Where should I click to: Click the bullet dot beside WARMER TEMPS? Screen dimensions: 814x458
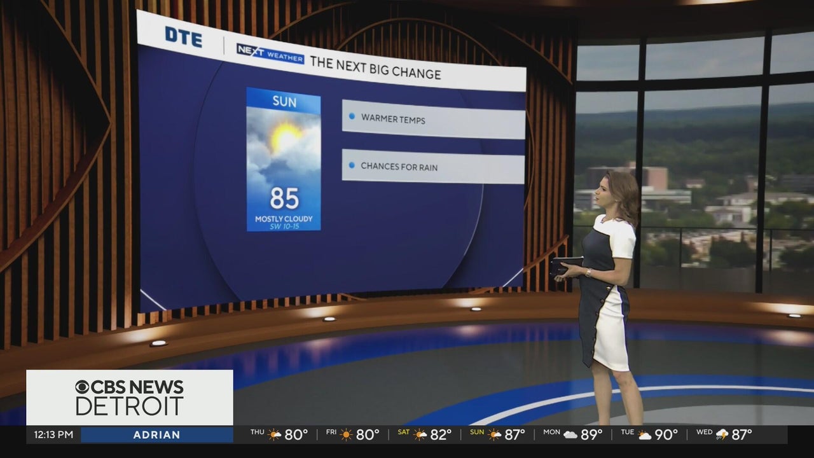pyautogui.click(x=352, y=116)
